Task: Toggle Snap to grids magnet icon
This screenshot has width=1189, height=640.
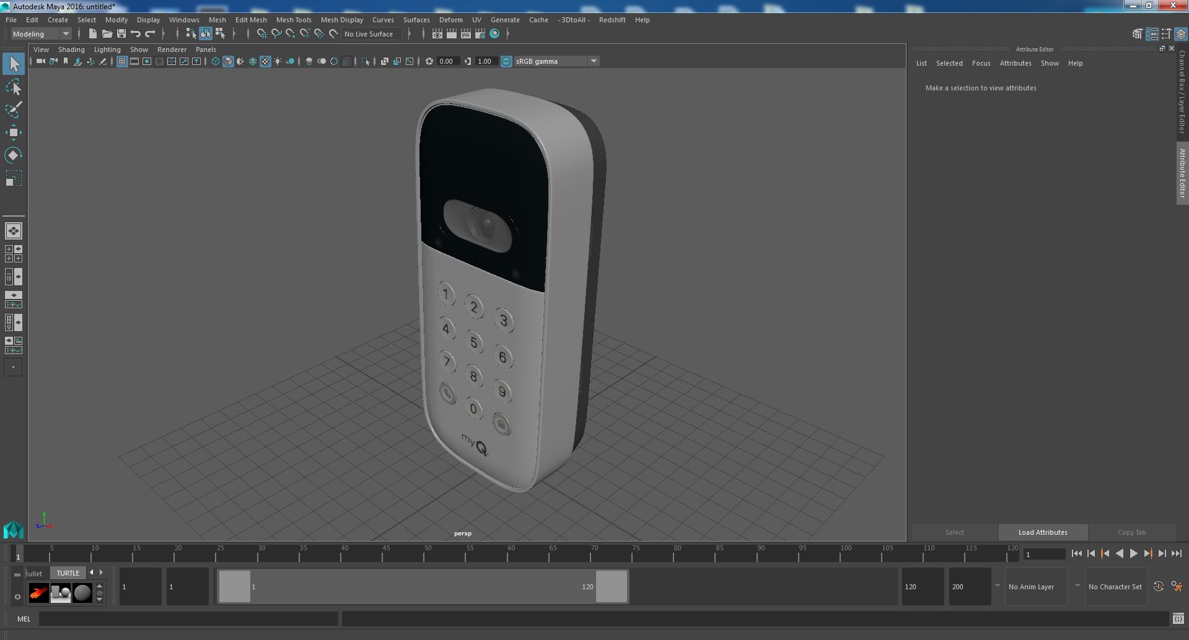Action: coord(262,34)
